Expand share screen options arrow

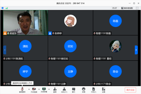pyautogui.click(x=49, y=89)
